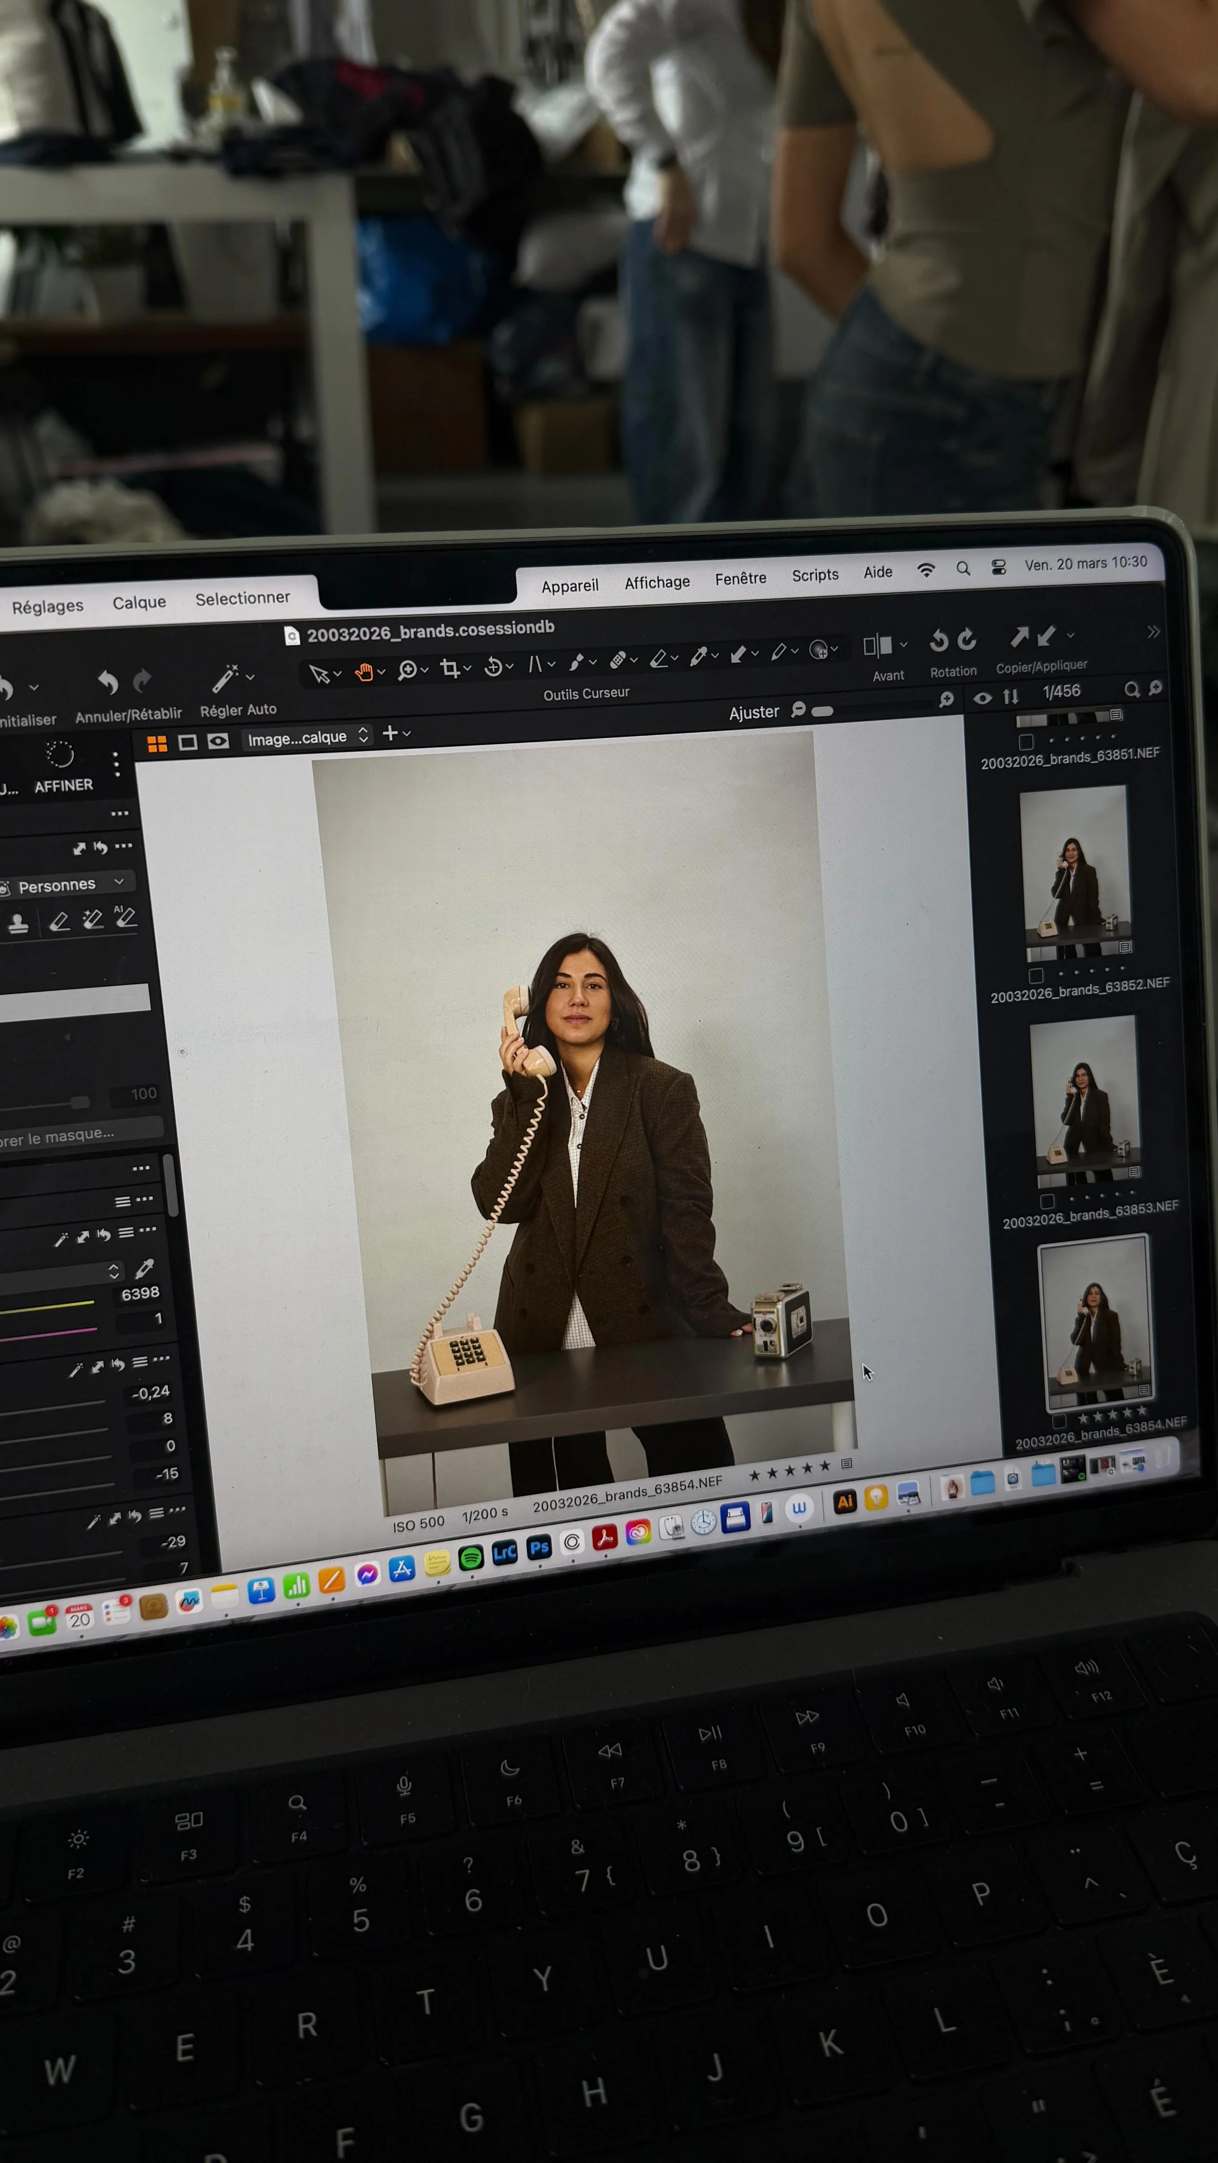Image resolution: width=1218 pixels, height=2163 pixels.
Task: Select the mask eraser tool icon
Action: [x=59, y=921]
